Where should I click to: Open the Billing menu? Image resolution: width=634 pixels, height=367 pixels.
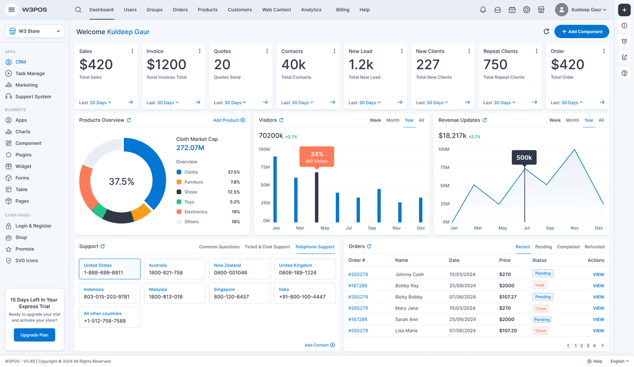[342, 10]
